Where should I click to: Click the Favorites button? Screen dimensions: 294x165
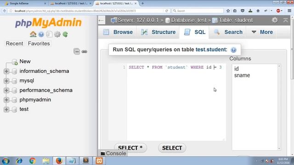pyautogui.click(x=39, y=44)
